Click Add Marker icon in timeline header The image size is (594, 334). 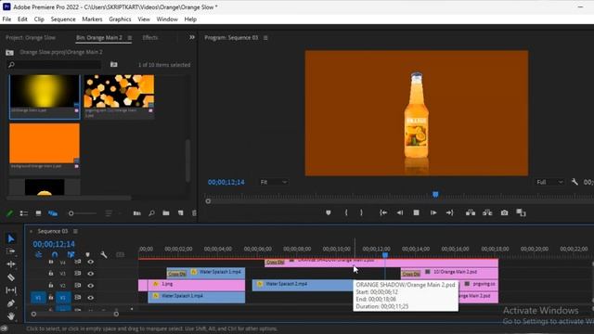coord(87,254)
